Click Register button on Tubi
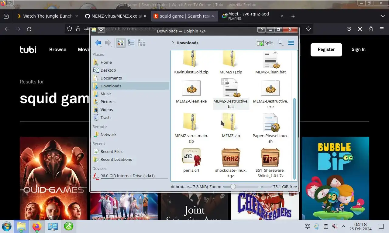The width and height of the screenshot is (389, 233). 326,49
